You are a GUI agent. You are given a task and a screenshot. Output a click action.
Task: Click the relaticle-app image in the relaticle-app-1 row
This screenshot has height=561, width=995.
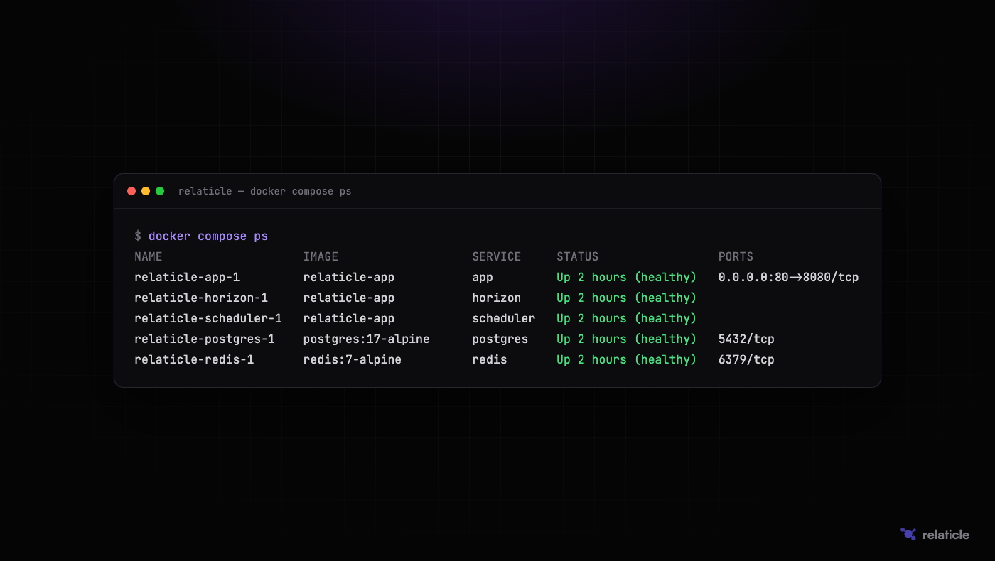tap(349, 277)
